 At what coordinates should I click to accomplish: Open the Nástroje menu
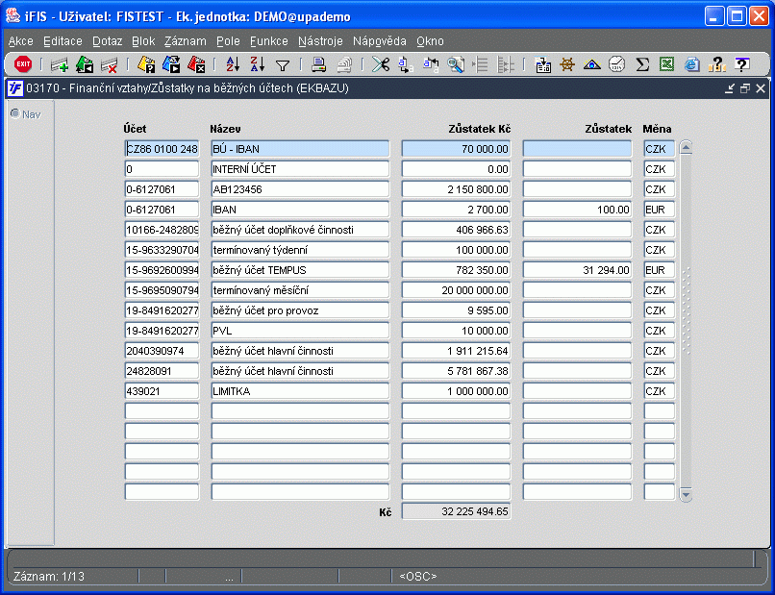click(x=320, y=41)
